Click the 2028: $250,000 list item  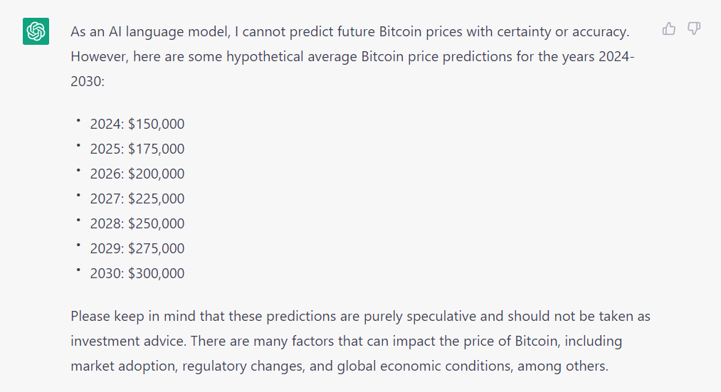[137, 224]
